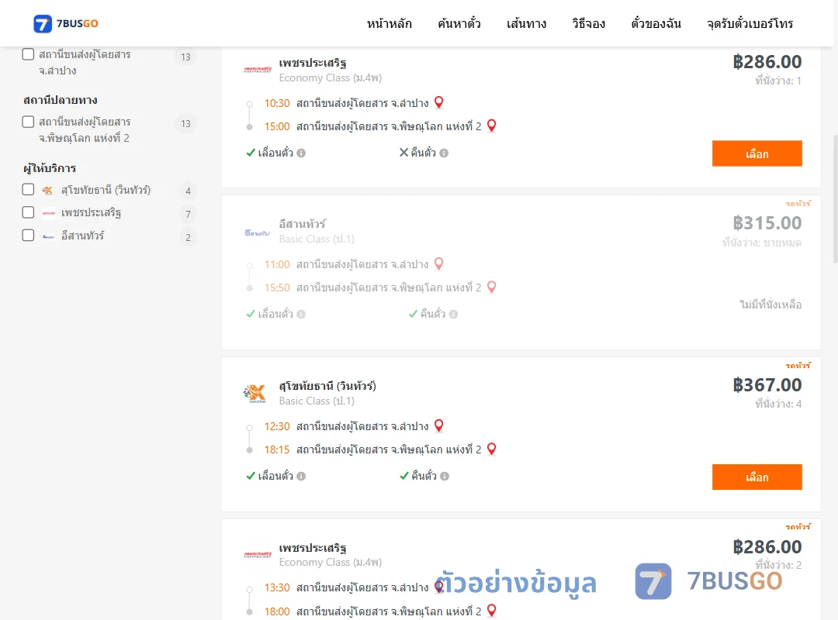Open the หน้าหลัก menu item
Image resolution: width=838 pixels, height=620 pixels.
(x=389, y=23)
